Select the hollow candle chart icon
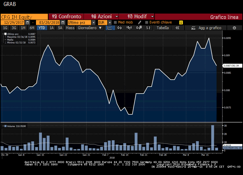Screen dimensions: 243x175 click(139, 28)
